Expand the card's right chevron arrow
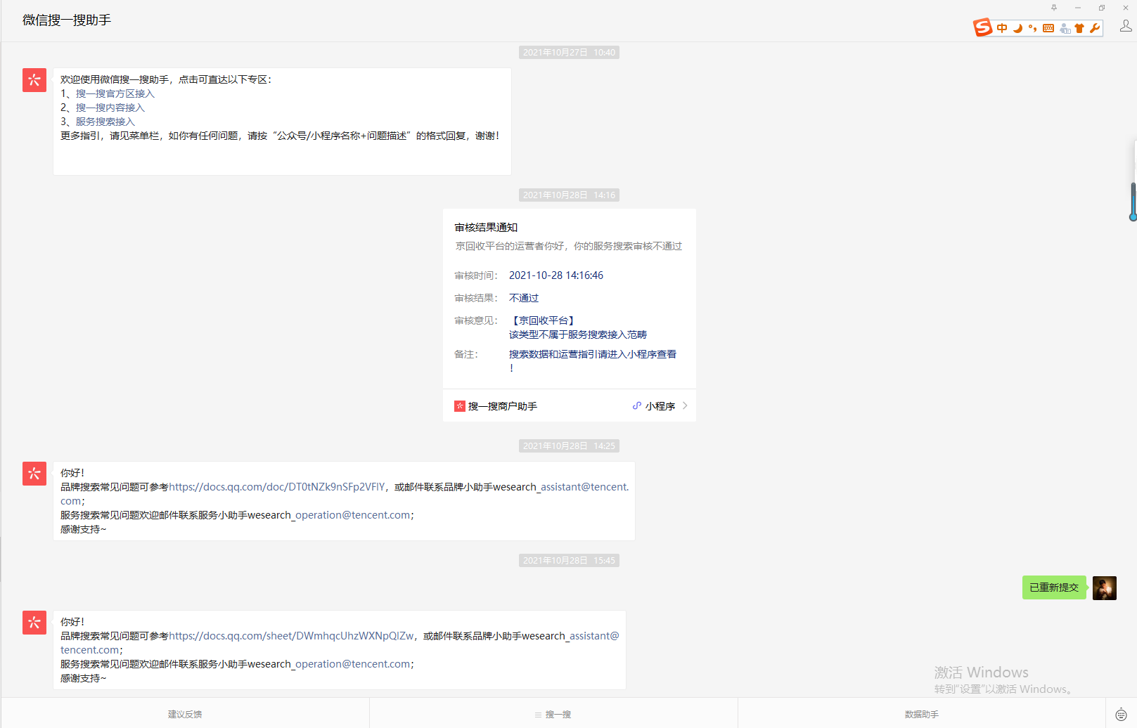1137x728 pixels. [685, 405]
